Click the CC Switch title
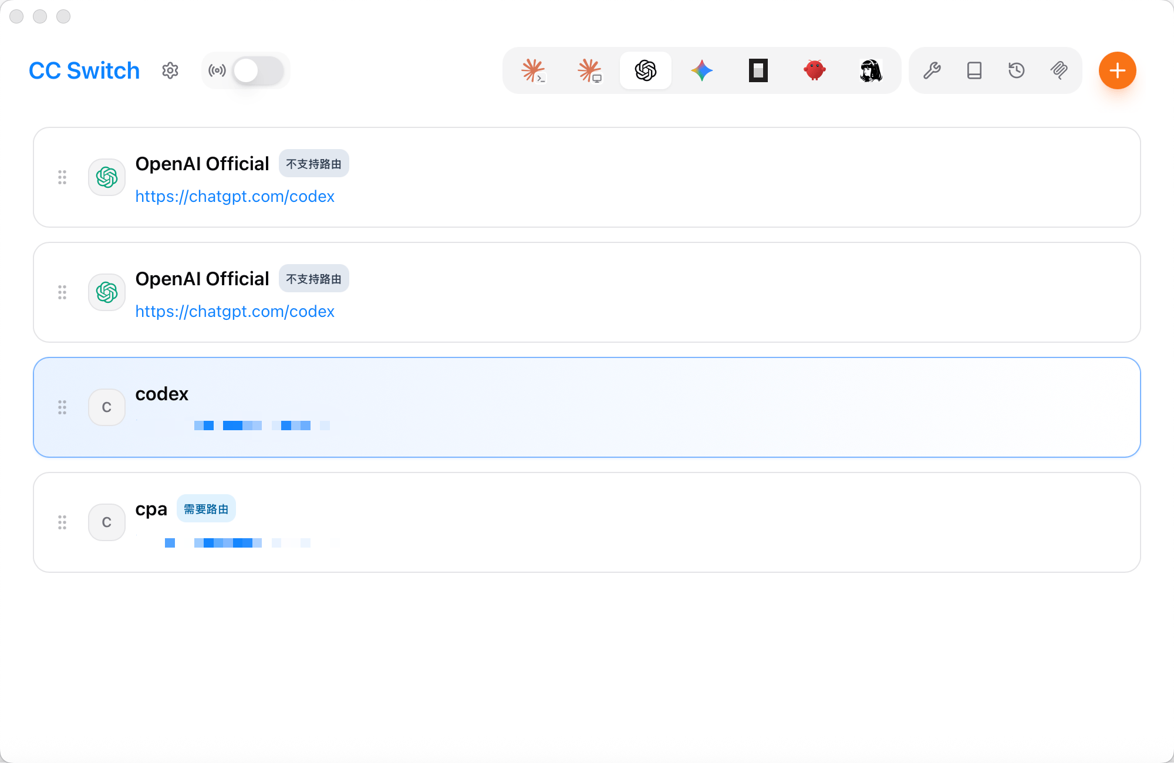Viewport: 1174px width, 763px height. [85, 70]
